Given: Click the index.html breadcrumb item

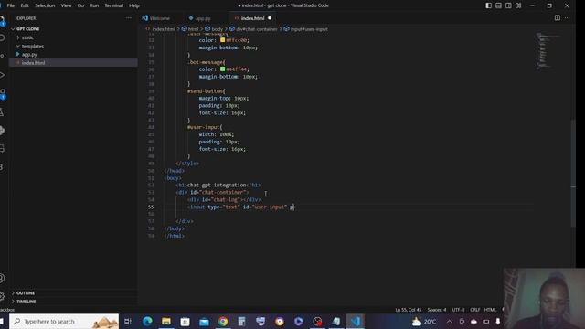Looking at the screenshot, I should point(164,29).
